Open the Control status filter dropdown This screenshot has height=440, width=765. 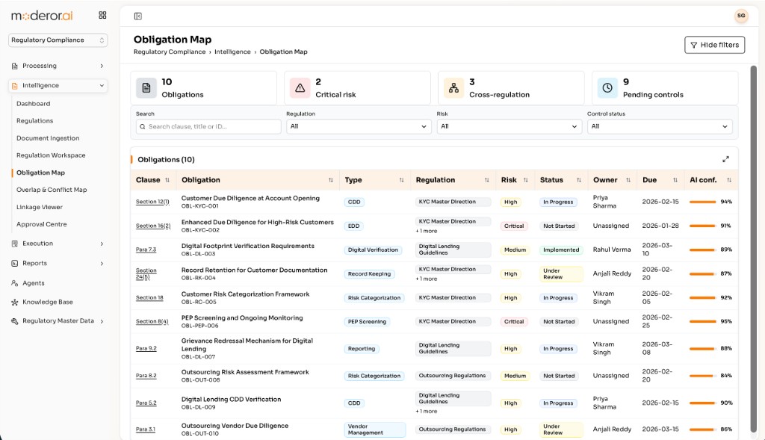tap(660, 126)
